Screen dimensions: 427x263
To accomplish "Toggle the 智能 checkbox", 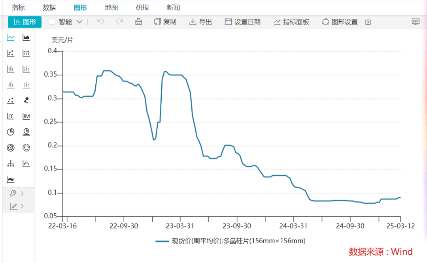I will 52,22.
